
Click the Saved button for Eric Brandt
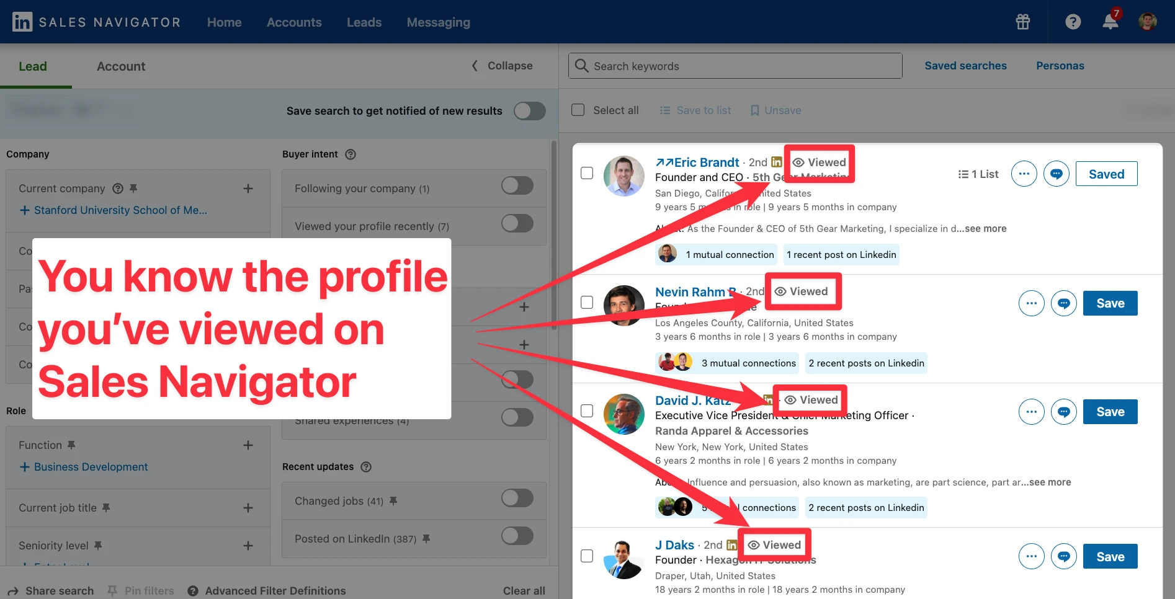(1107, 174)
